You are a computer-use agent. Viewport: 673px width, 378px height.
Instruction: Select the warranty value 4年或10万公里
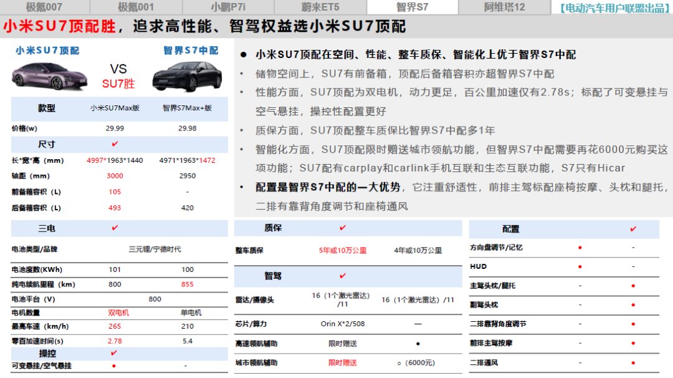[x=418, y=250]
